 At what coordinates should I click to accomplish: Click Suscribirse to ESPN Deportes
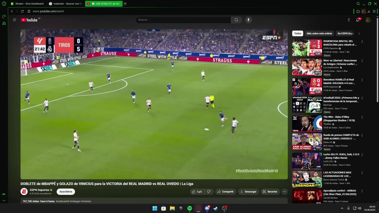(x=66, y=192)
